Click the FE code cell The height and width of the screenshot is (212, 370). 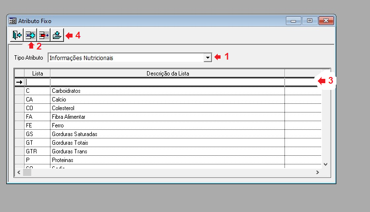tap(37, 125)
